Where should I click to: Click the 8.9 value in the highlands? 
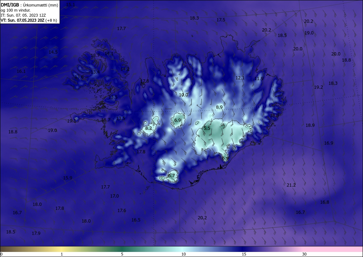pyautogui.click(x=219, y=107)
